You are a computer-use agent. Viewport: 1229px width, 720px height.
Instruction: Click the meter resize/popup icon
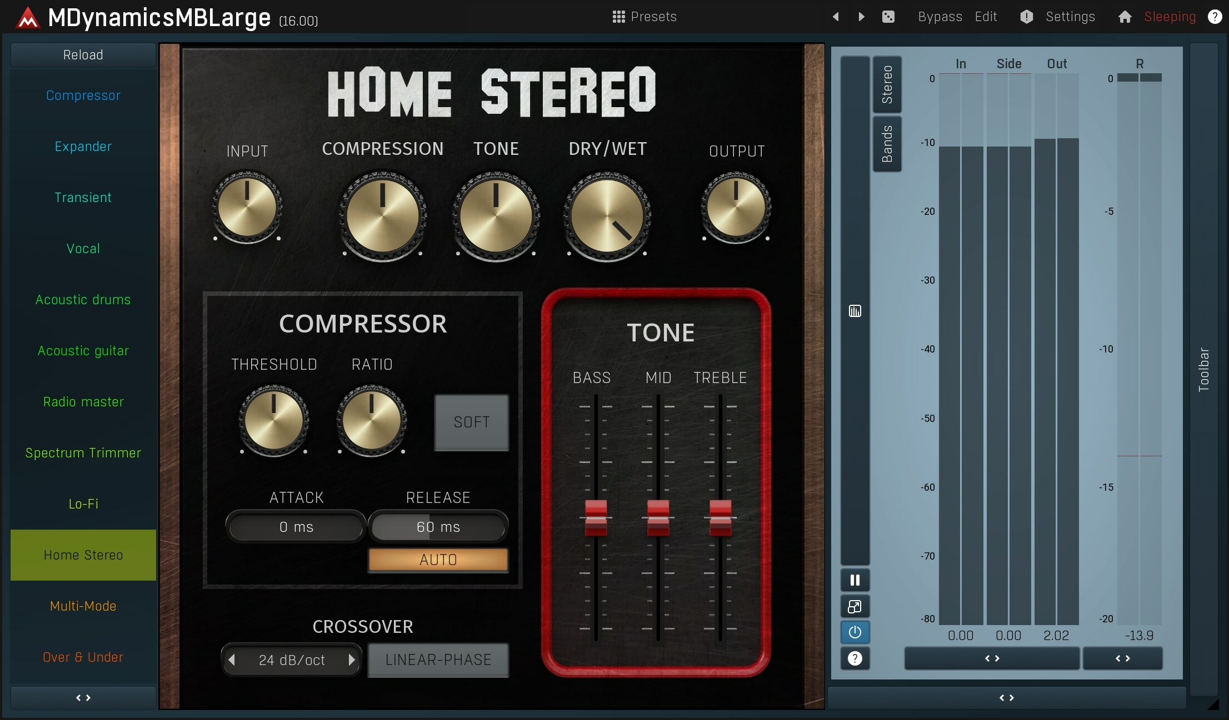(x=855, y=606)
